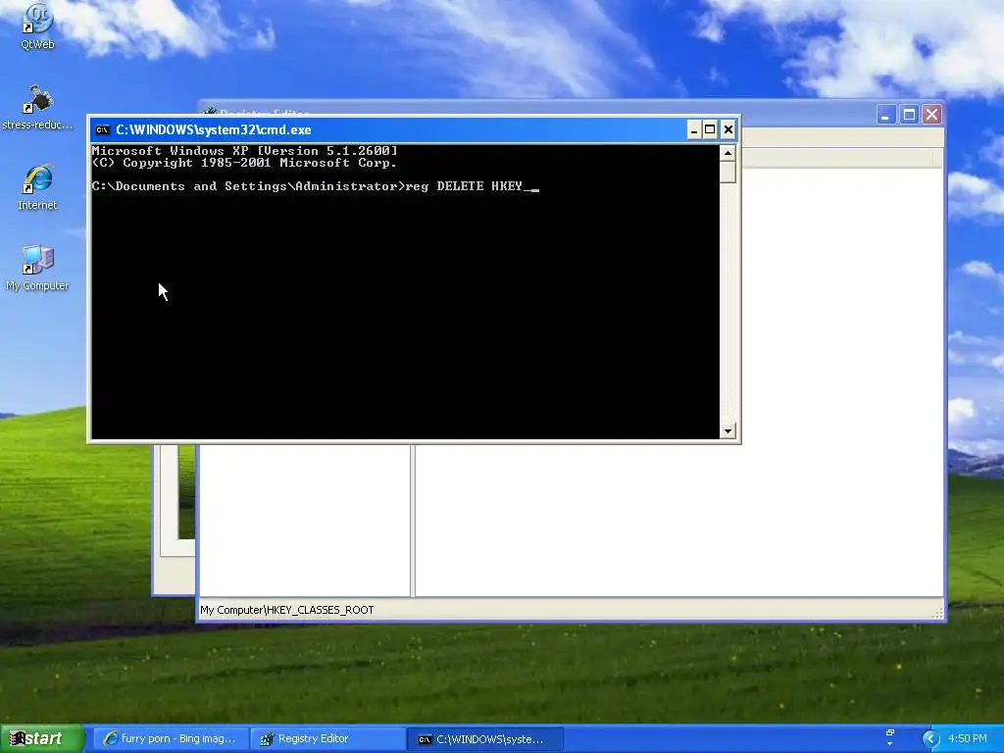Select the stress-reduc... desktop shortcut
Image resolution: width=1004 pixels, height=753 pixels.
tap(37, 108)
